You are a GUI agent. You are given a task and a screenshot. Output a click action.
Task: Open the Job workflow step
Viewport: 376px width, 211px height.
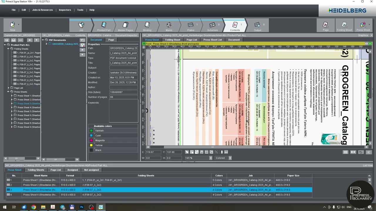click(x=81, y=25)
